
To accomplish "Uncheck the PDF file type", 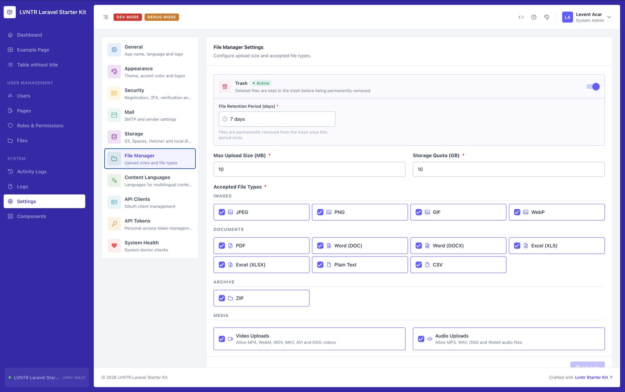I will [222, 246].
